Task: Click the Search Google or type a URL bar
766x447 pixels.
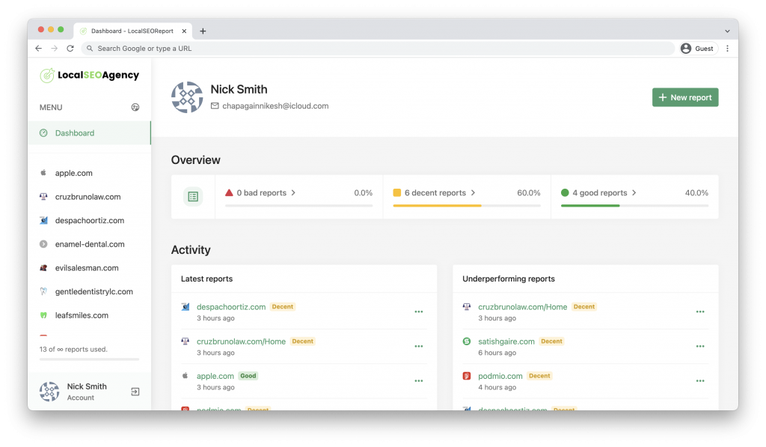Action: (378, 49)
